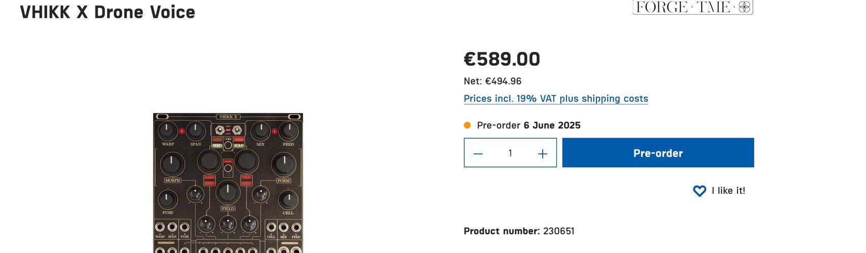Click the WARP knob on the module image

(x=167, y=131)
